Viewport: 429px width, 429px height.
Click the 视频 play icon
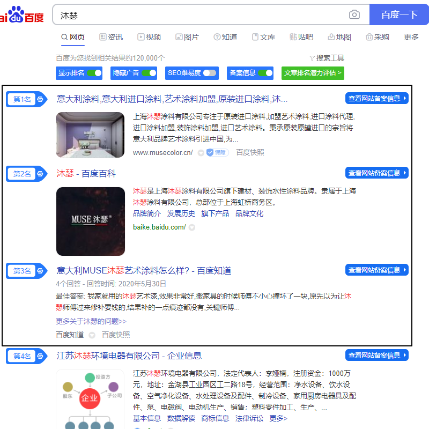[140, 37]
